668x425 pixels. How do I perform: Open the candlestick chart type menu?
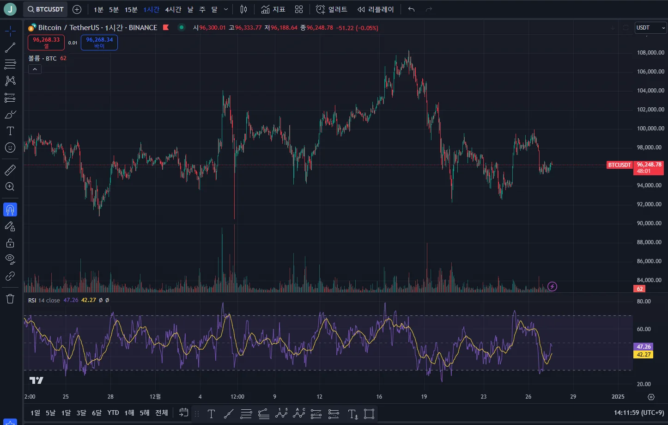(244, 9)
